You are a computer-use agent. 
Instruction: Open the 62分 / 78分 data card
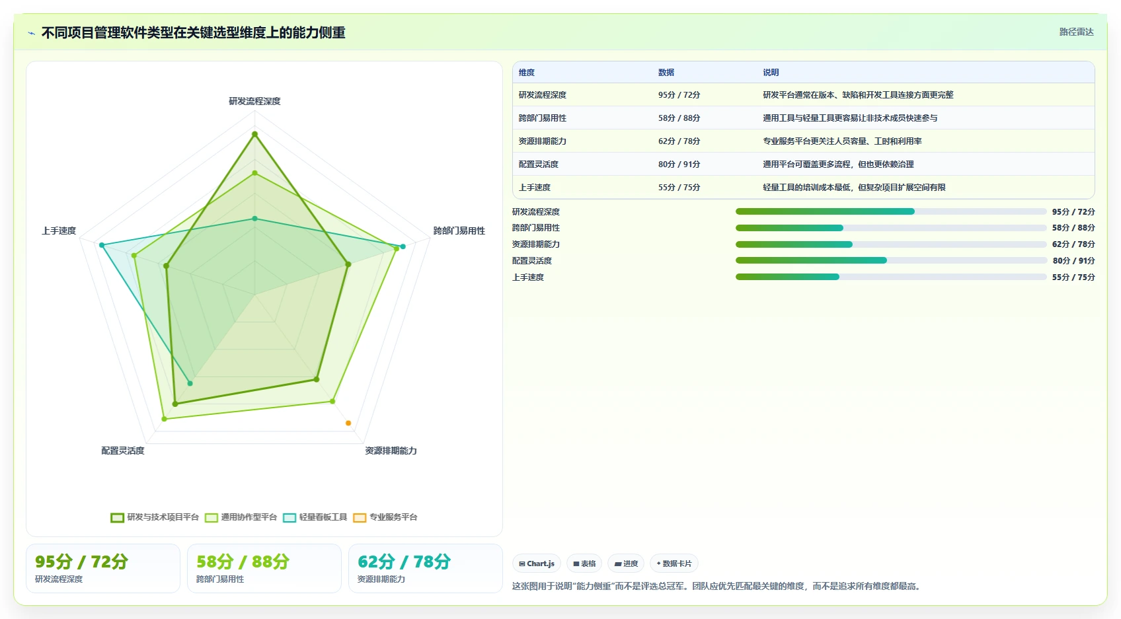[x=426, y=568]
